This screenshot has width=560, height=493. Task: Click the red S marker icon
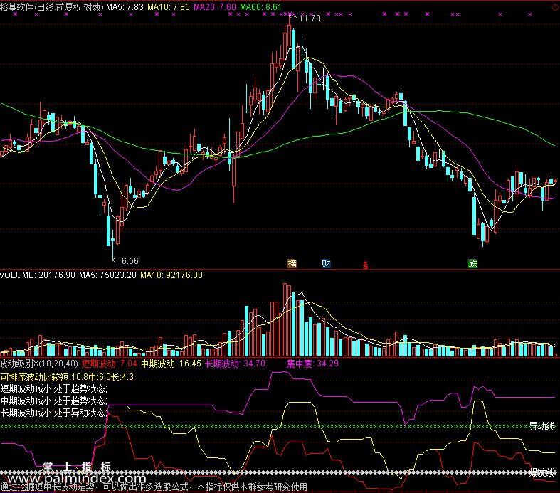[365, 265]
